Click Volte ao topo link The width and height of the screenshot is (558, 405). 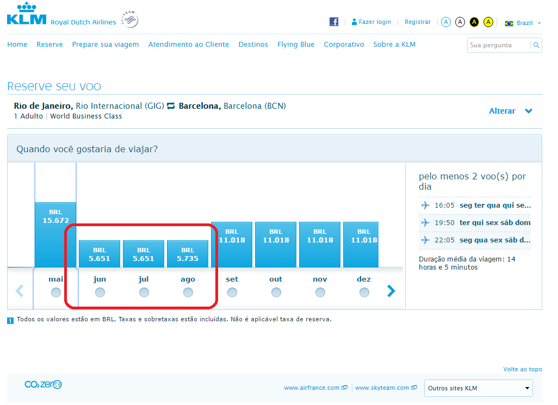coord(523,369)
